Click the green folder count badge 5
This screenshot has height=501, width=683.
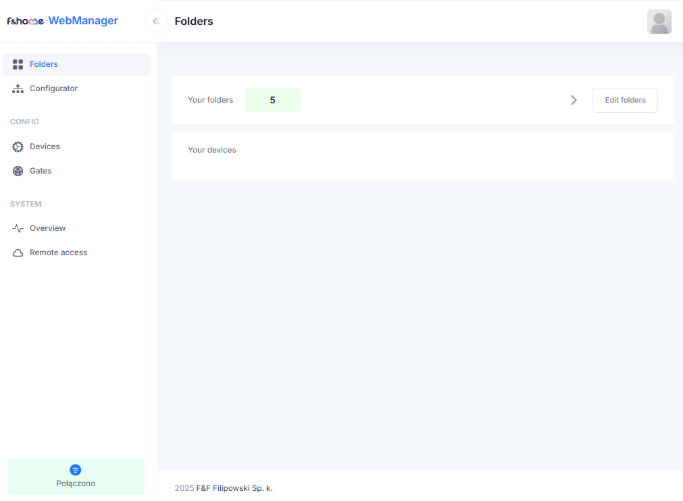pyautogui.click(x=273, y=100)
